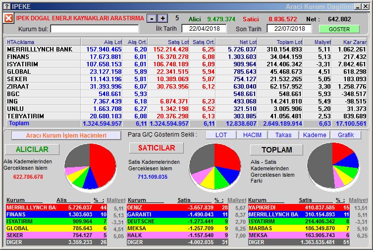
Task: Click red YAPIKREDI row in total list
Action: click(x=299, y=207)
